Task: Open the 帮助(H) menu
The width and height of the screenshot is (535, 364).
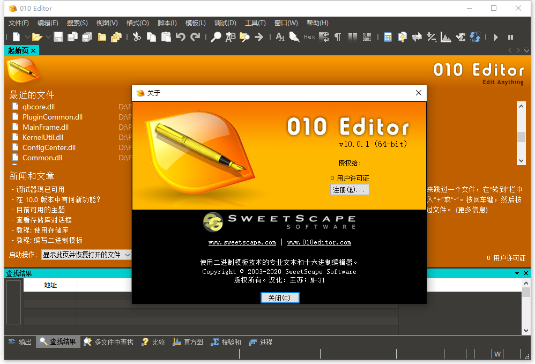Action: tap(317, 23)
